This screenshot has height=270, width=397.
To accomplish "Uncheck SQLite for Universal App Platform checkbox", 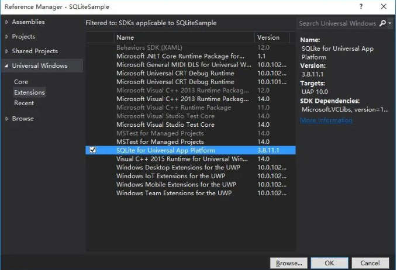I will click(92, 150).
